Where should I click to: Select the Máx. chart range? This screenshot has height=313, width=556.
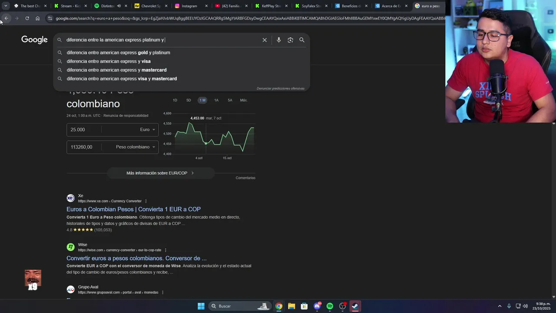(x=244, y=100)
